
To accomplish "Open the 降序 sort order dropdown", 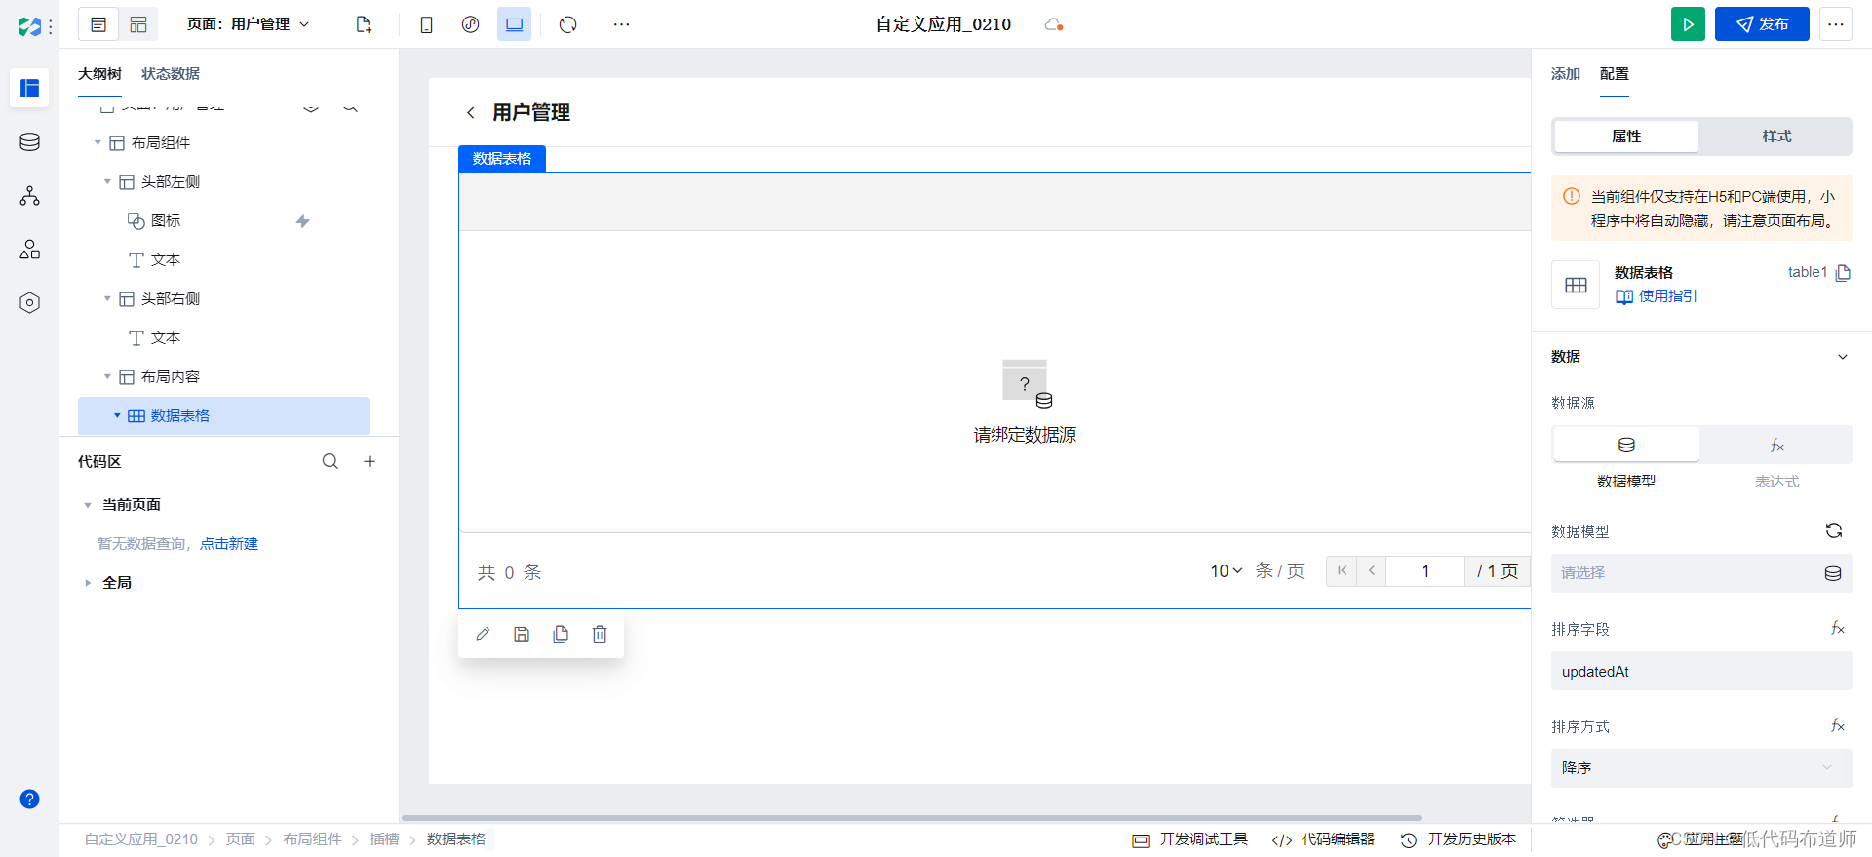I will point(1701,768).
